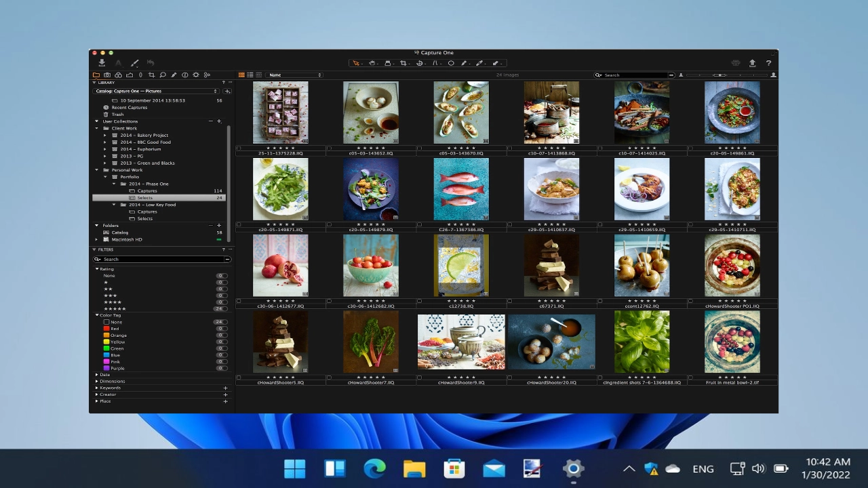Add a folder with Folders plus button

[219, 225]
